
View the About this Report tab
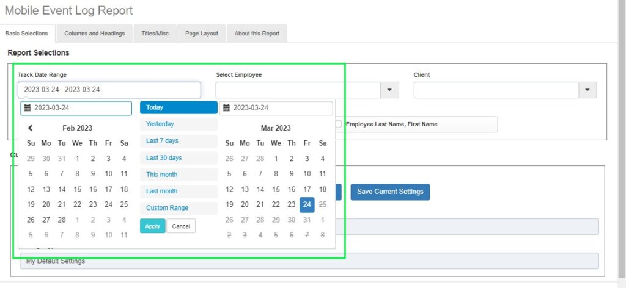pyautogui.click(x=257, y=34)
